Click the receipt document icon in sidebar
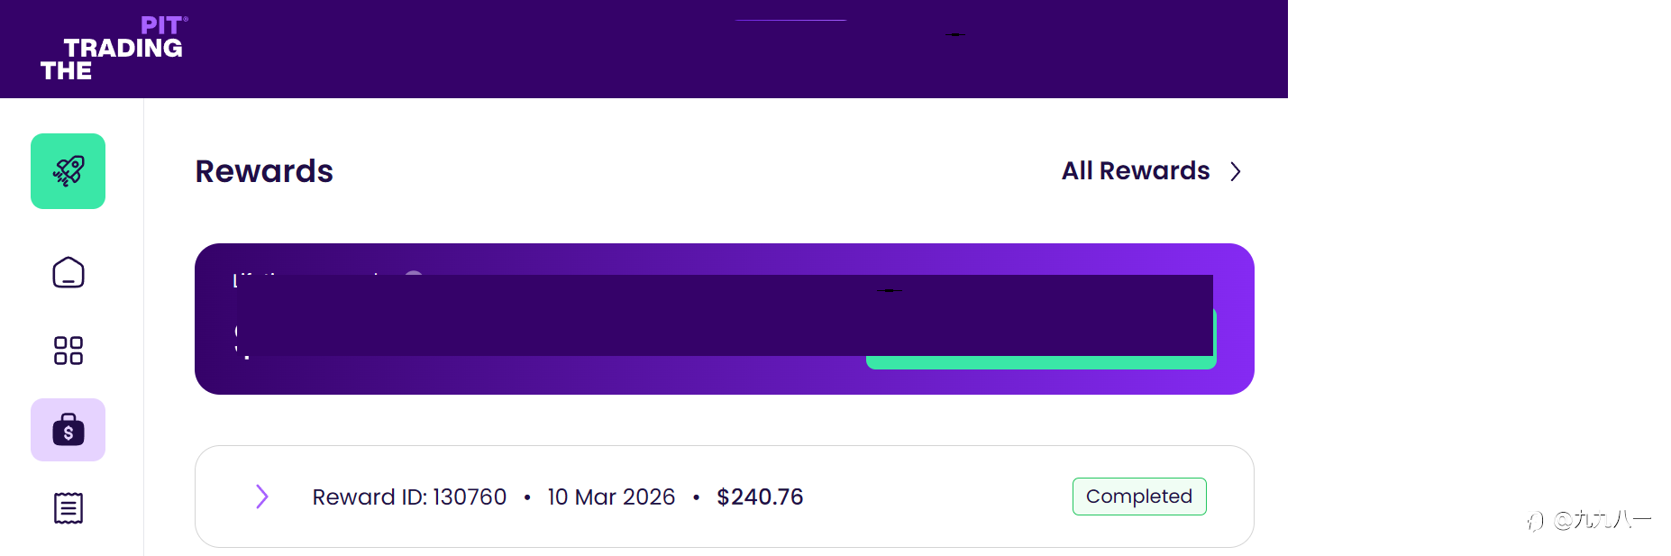Viewport: 1671px width, 556px height. tap(68, 508)
